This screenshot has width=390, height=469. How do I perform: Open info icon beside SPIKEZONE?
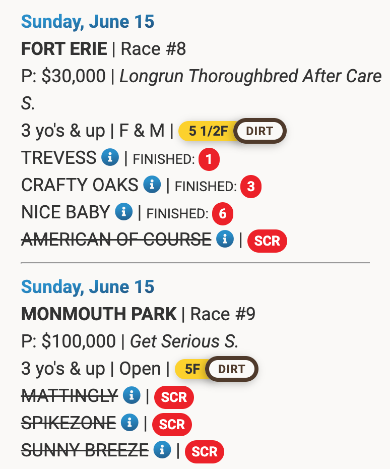pos(129,422)
